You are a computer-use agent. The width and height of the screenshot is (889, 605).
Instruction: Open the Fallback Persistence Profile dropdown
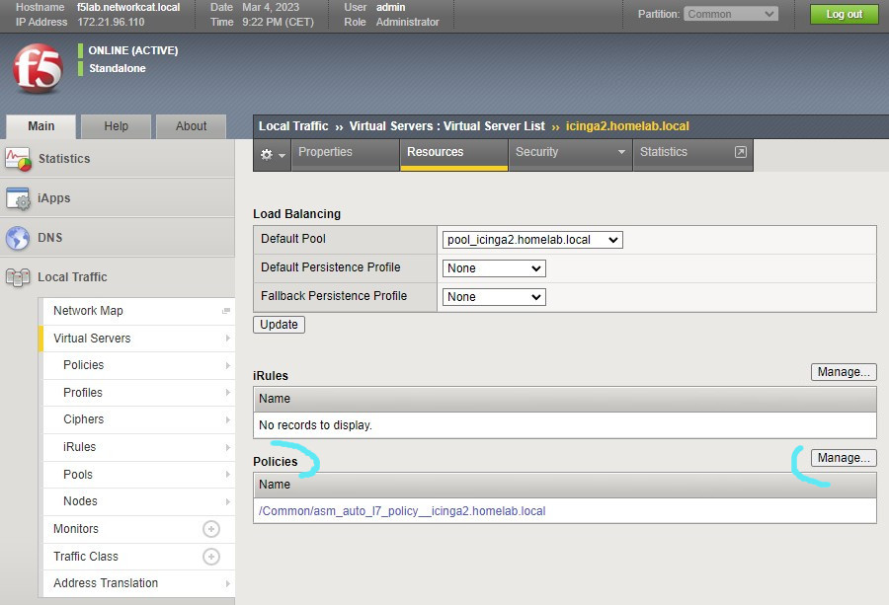tap(494, 297)
